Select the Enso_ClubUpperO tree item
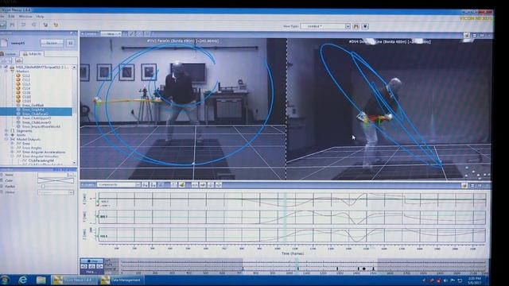Image resolution: width=509 pixels, height=286 pixels. [37, 118]
